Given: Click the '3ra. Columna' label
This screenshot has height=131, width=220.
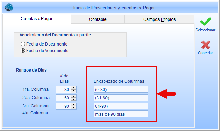Looking at the screenshot, I should pos(35,106).
